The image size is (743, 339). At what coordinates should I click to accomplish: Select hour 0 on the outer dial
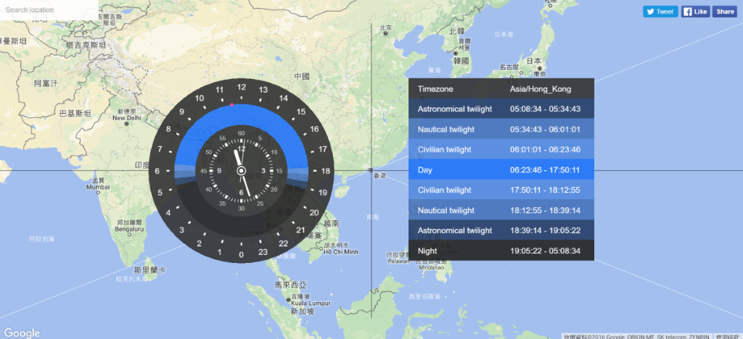[241, 254]
